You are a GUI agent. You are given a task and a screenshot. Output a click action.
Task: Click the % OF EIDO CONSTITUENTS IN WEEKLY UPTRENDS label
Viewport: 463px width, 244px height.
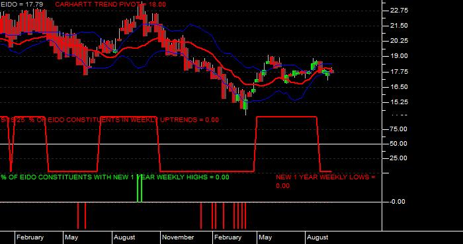pos(110,120)
